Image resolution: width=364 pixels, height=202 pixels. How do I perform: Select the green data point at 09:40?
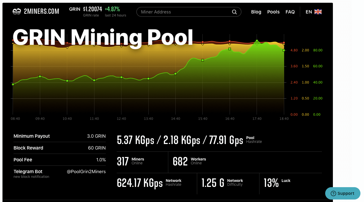(x=40, y=76)
